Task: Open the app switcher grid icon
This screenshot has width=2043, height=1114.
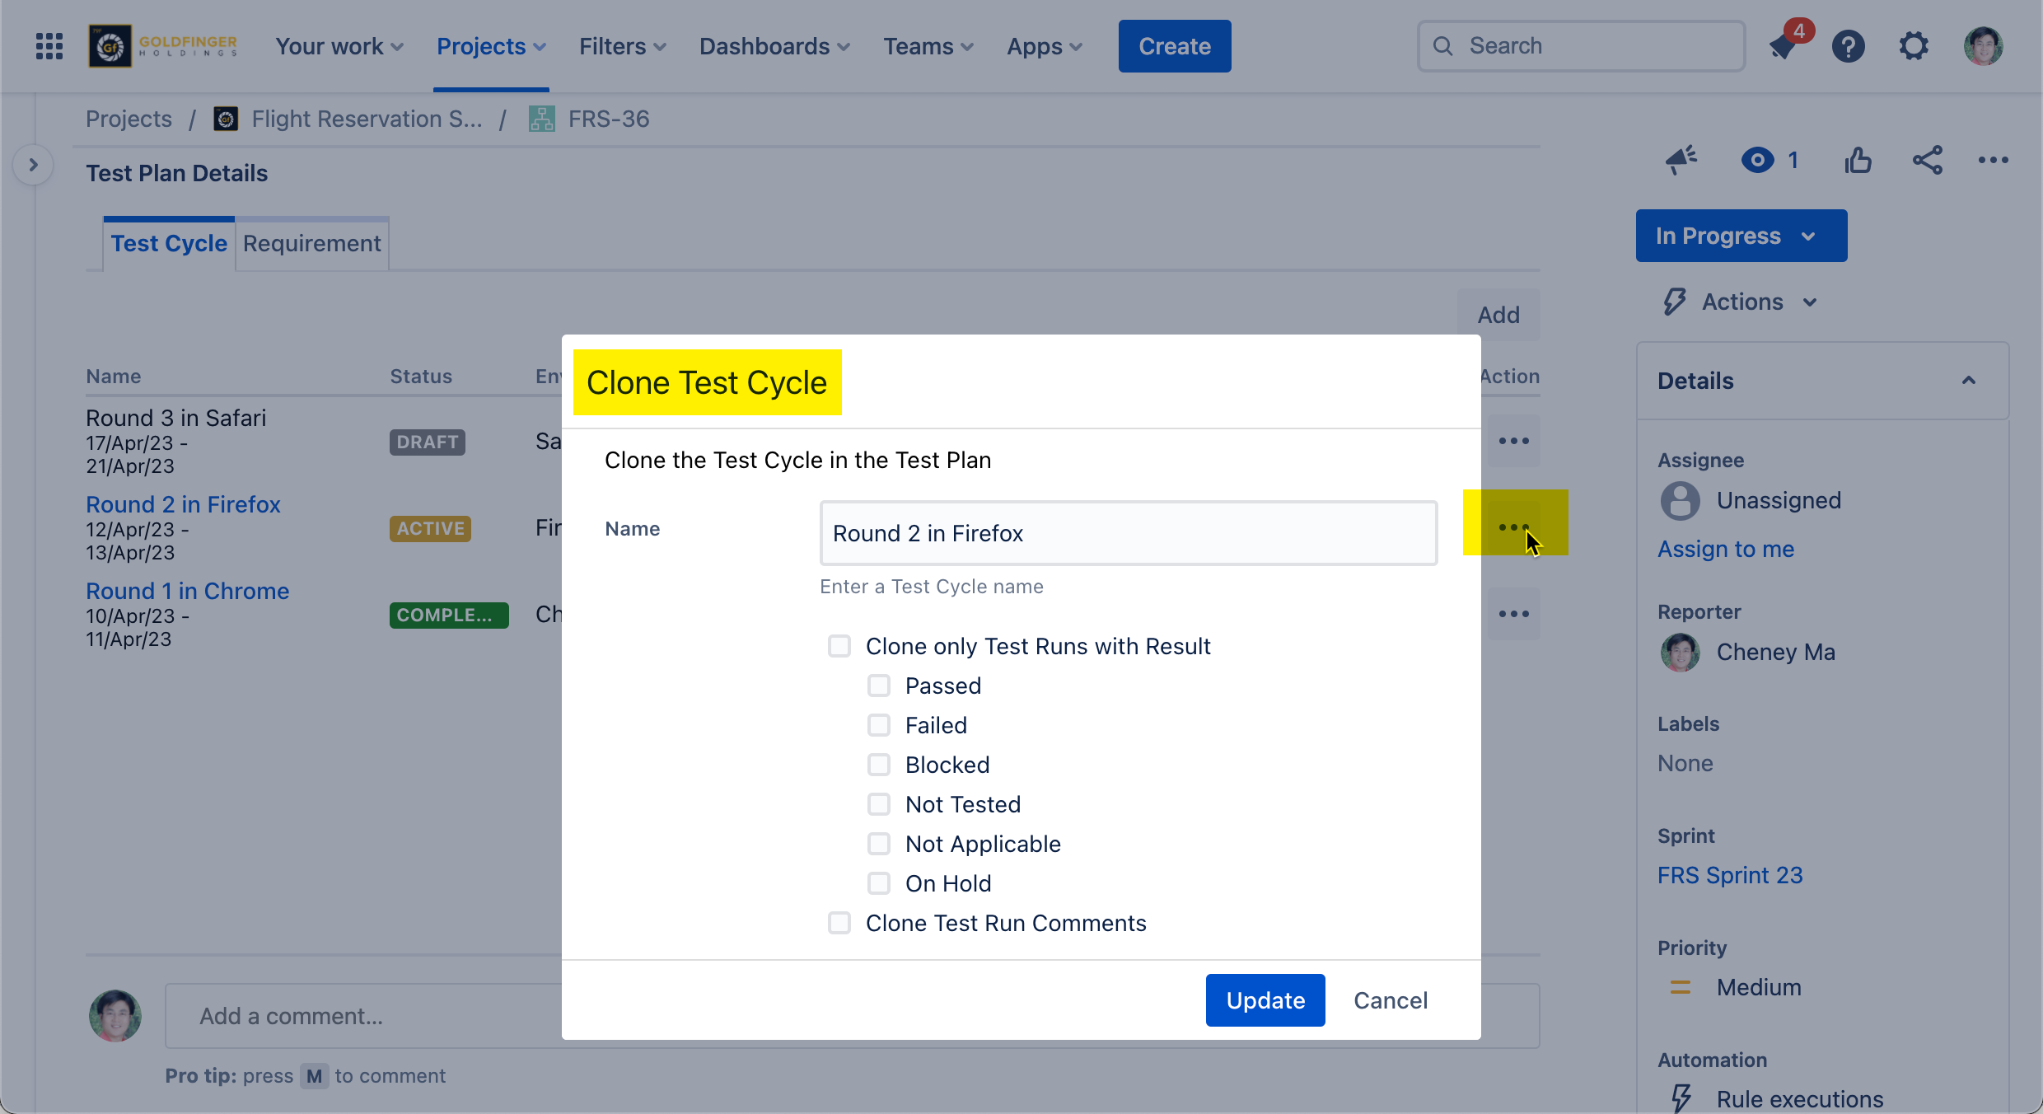Action: (x=49, y=46)
